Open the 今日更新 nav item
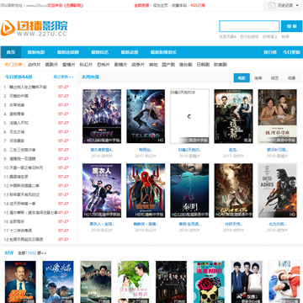303x303 pixels. (x=291, y=52)
